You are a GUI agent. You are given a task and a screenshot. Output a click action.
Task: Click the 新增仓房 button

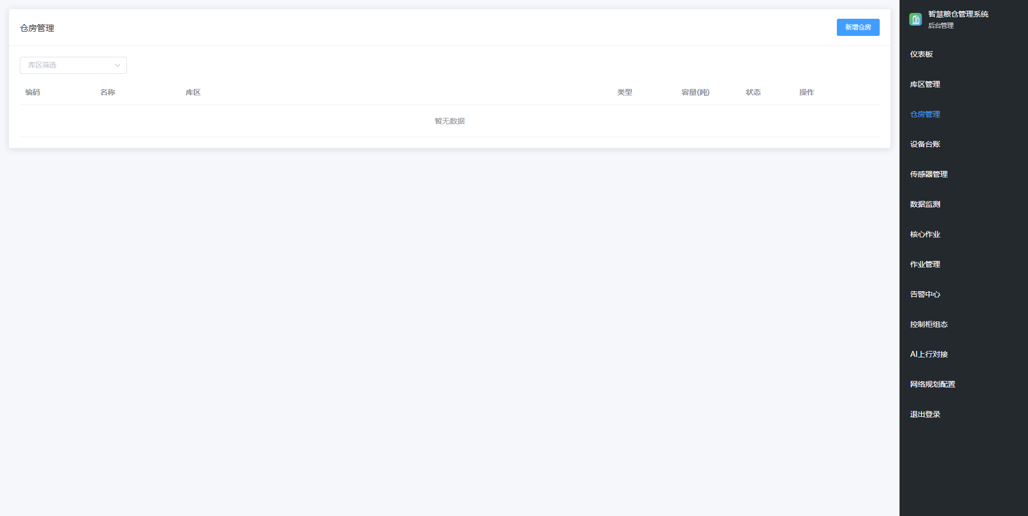858,27
